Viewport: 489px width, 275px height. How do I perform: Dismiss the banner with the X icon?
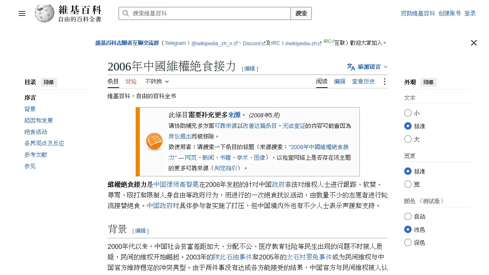pos(474,43)
